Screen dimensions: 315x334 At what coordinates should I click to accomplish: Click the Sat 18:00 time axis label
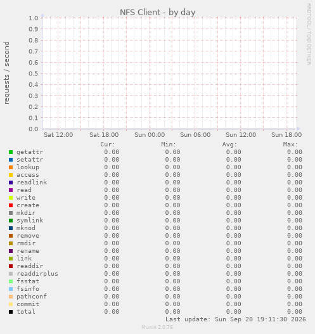pos(104,135)
